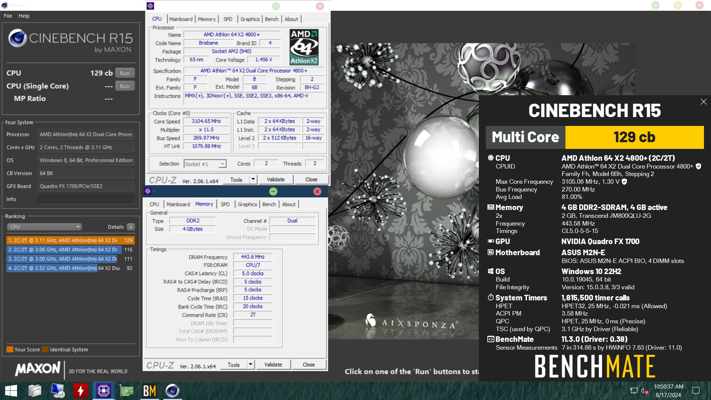The image size is (711, 400).
Task: Click the Details label in Ranking
Action: tap(116, 227)
